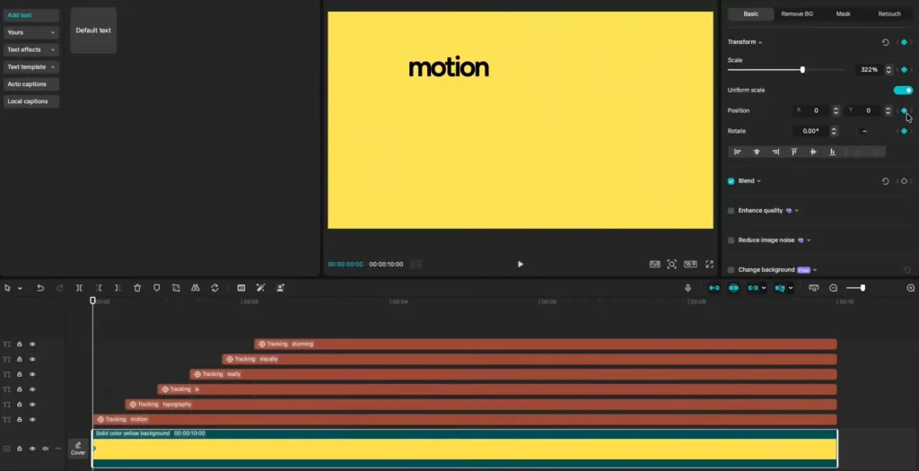
Task: Toggle the Uniform scale switch
Action: click(903, 91)
